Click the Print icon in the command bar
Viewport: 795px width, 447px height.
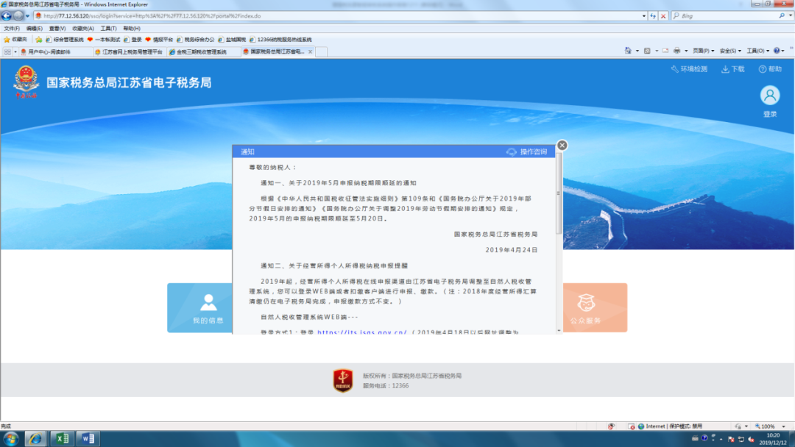click(x=677, y=51)
